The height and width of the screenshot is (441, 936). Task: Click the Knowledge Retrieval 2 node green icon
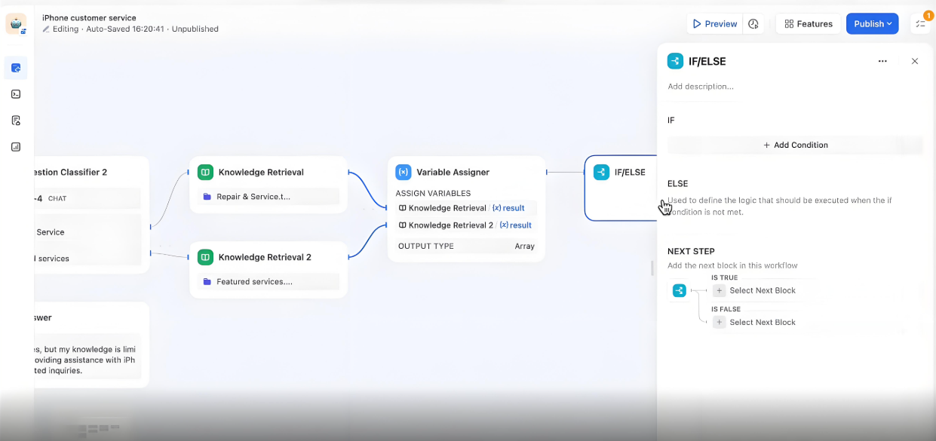click(x=205, y=257)
